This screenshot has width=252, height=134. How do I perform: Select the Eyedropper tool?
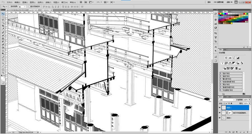coord(3,29)
